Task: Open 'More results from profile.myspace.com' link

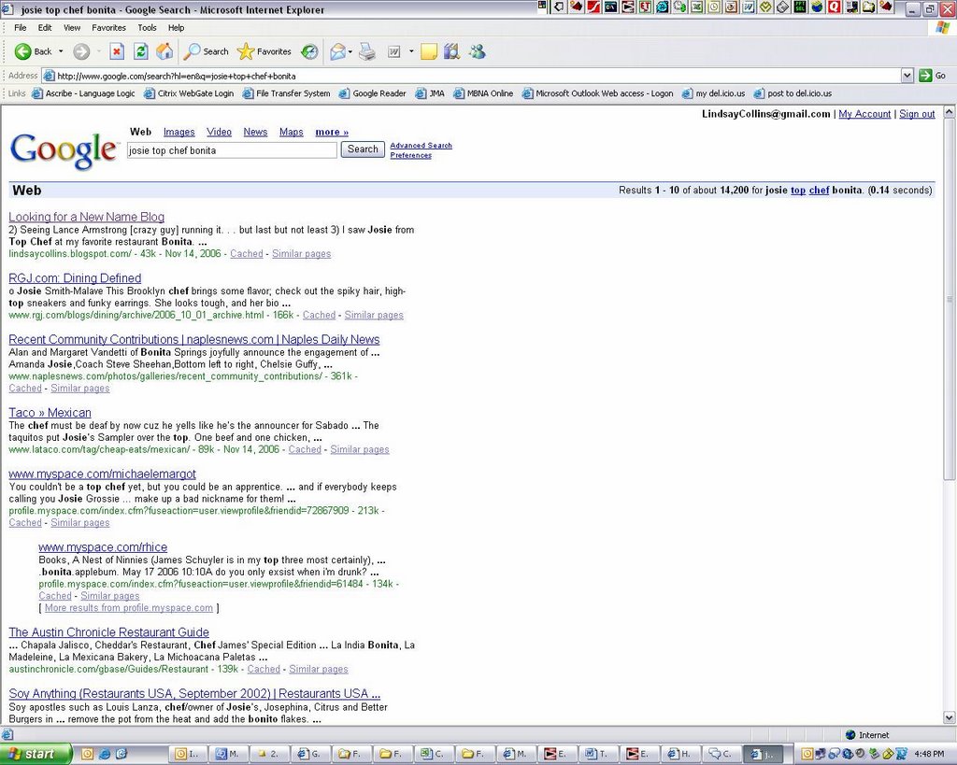Action: coord(129,607)
